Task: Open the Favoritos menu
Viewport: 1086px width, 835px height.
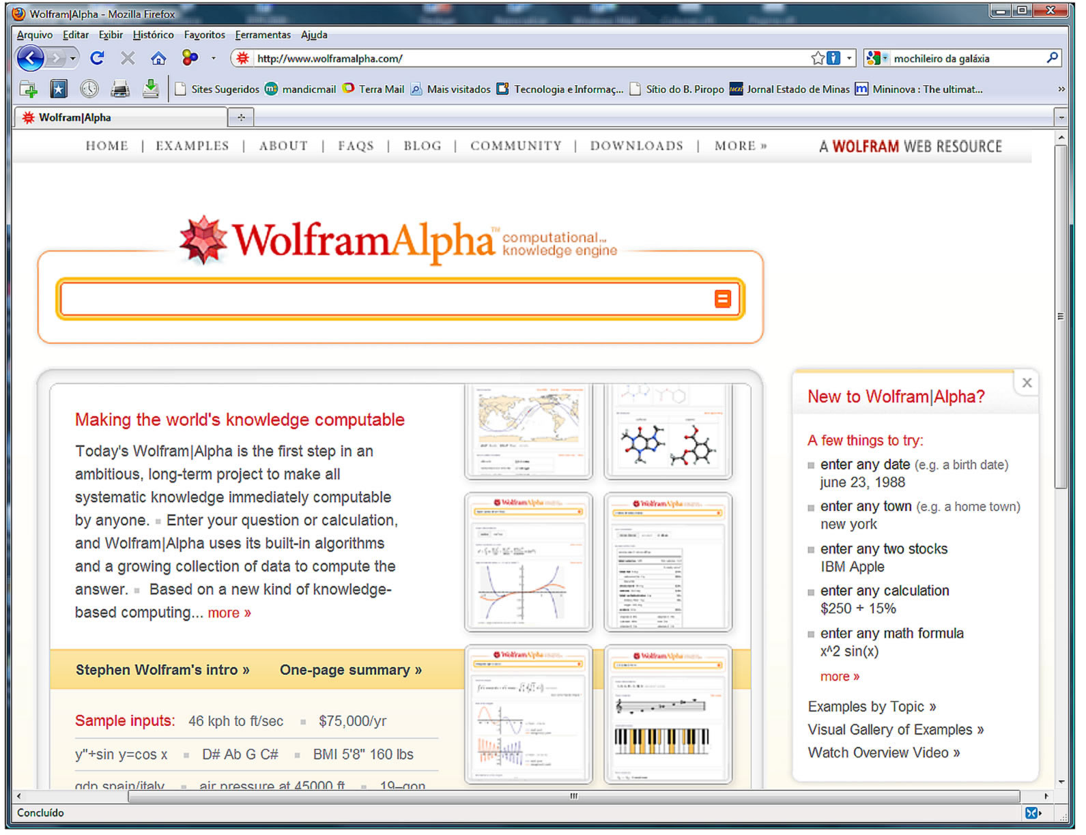Action: click(x=204, y=35)
